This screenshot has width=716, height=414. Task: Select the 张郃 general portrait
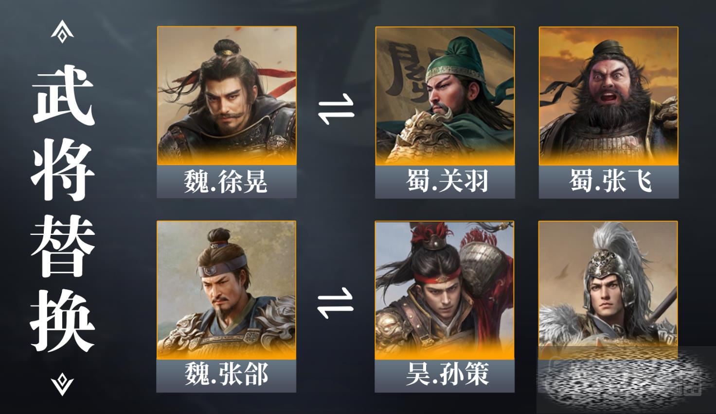226,290
